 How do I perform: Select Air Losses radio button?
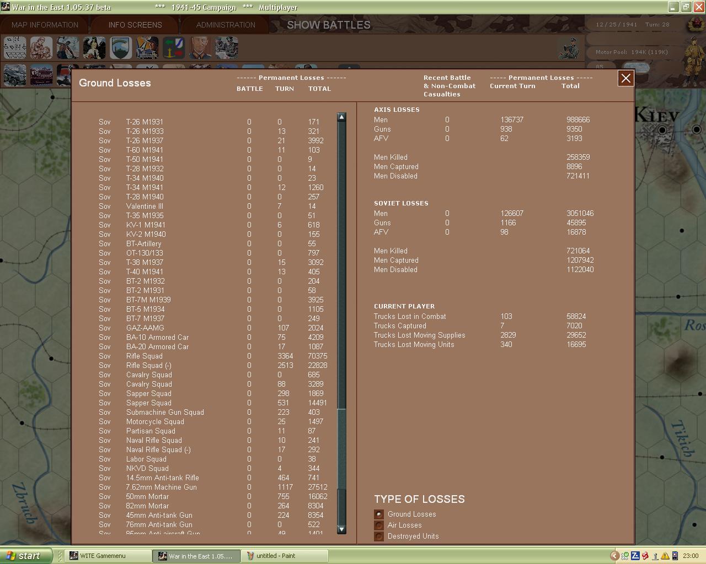[379, 525]
